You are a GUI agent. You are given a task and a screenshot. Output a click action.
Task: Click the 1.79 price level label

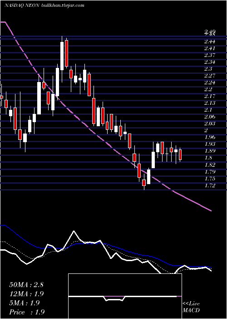point(210,171)
